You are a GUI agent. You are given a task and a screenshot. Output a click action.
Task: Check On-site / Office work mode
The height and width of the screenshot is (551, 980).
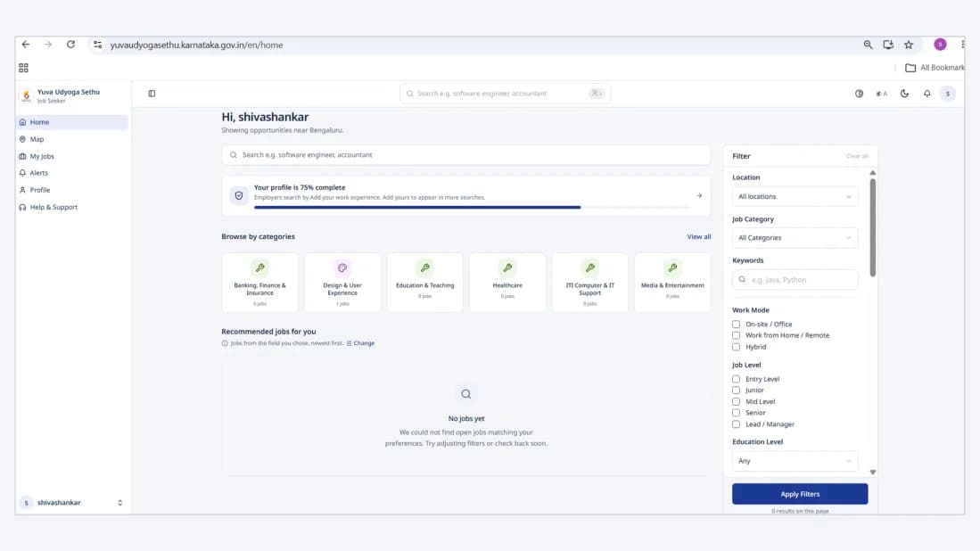[737, 325]
